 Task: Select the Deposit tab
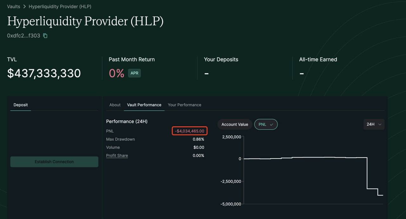pyautogui.click(x=21, y=105)
